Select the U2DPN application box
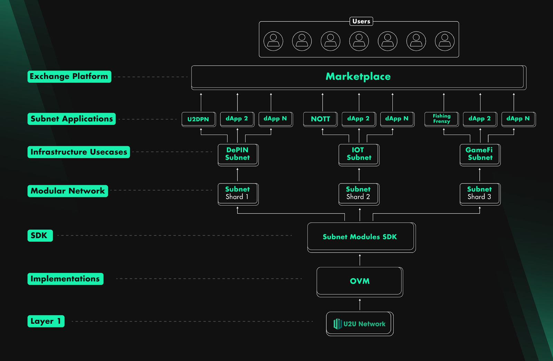This screenshot has height=361, width=553. point(198,119)
